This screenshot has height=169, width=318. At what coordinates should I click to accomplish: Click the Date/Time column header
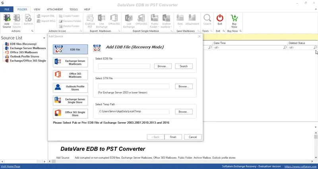(250, 43)
